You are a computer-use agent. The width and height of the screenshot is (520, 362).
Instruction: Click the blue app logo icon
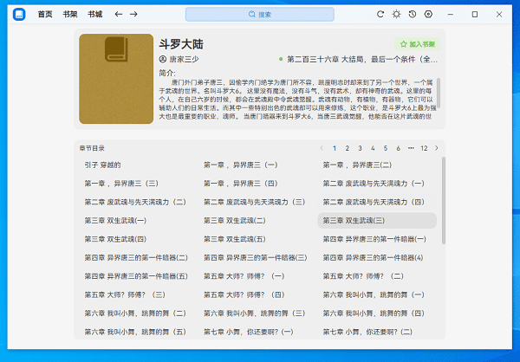click(19, 14)
